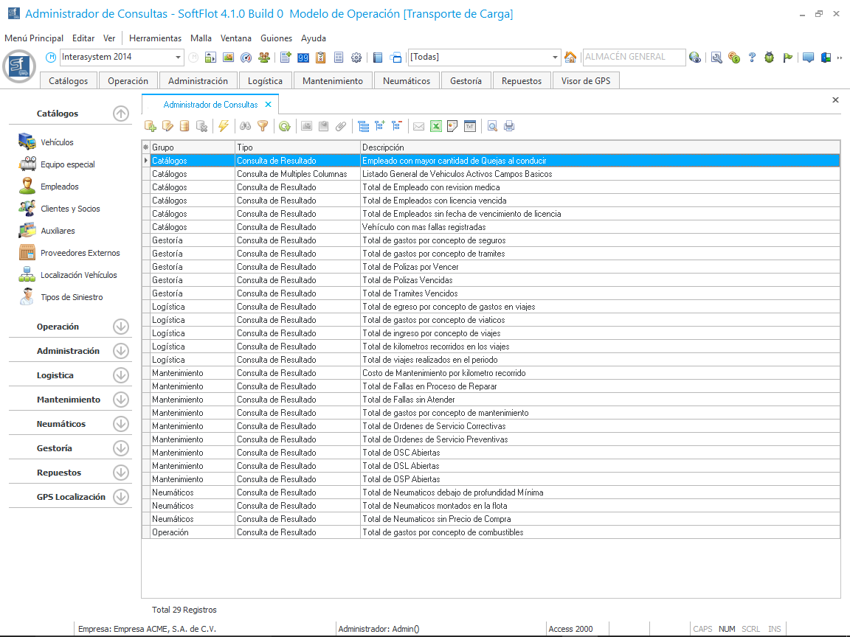The height and width of the screenshot is (637, 850).
Task: Collapse the Catálogos sidebar section
Action: 121,114
